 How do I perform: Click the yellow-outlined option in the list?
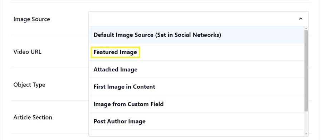(116, 52)
